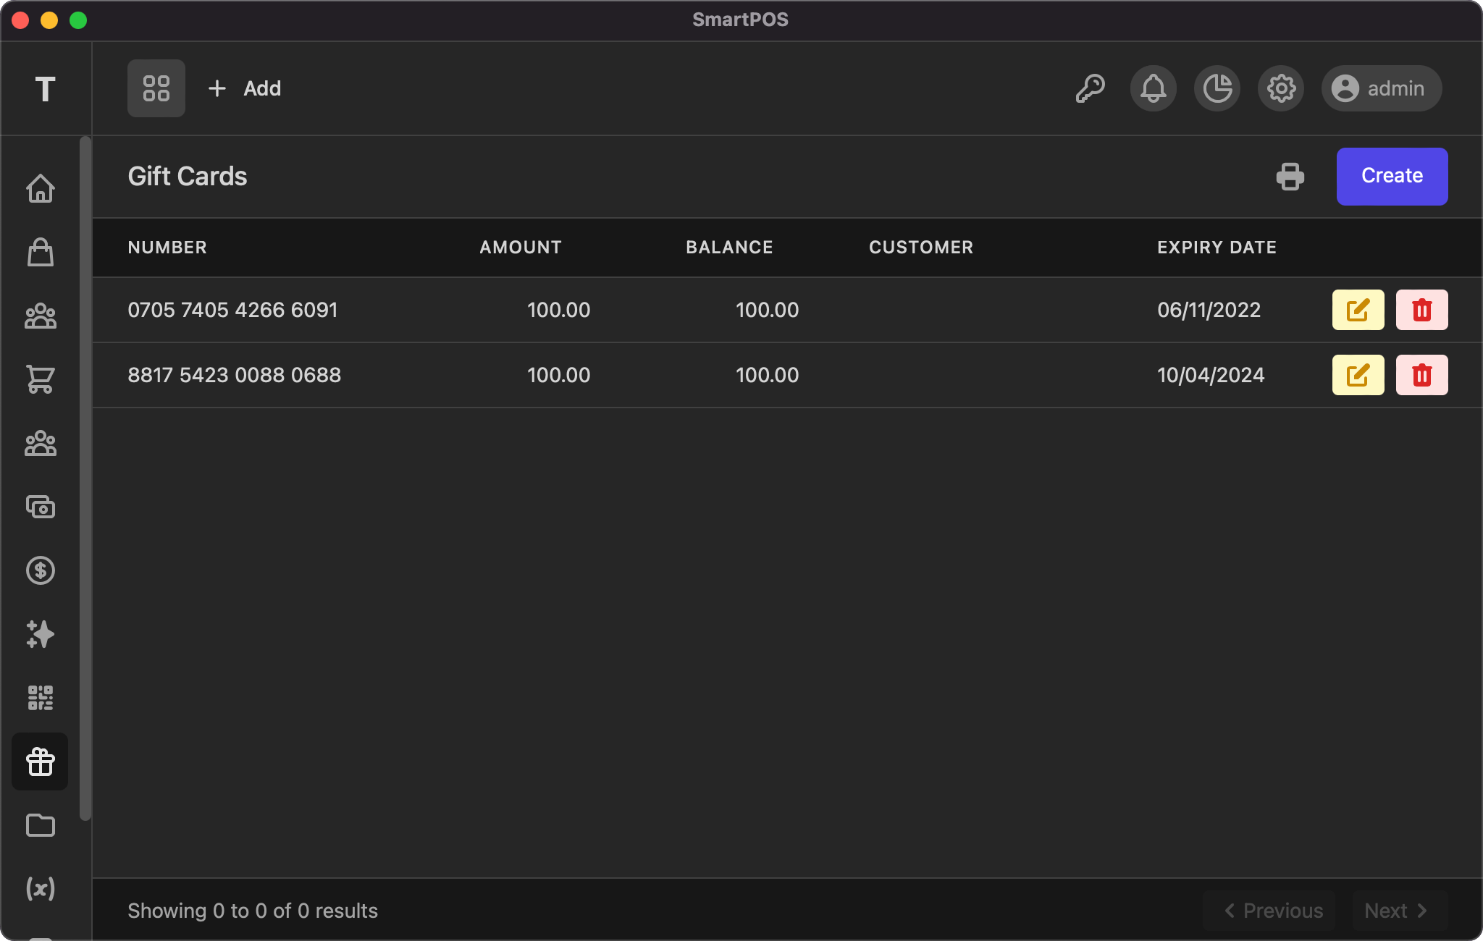Open the shopping cart sidebar icon
Viewport: 1483px width, 941px height.
pos(41,379)
